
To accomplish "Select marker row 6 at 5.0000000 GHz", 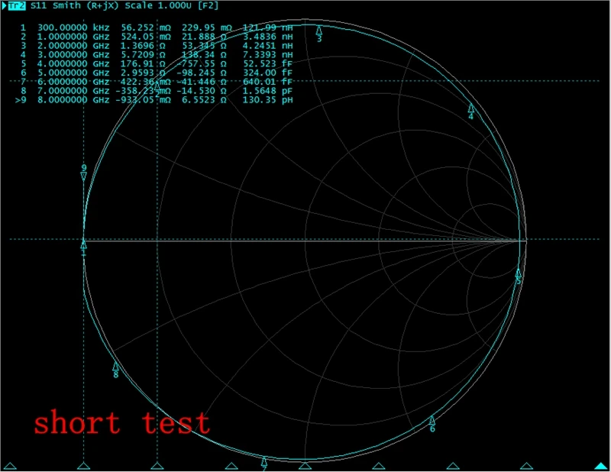I will pos(157,73).
